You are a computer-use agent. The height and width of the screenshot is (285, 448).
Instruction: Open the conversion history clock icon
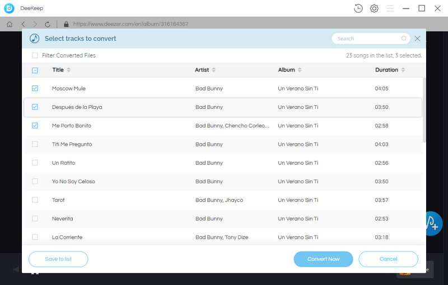click(x=358, y=8)
